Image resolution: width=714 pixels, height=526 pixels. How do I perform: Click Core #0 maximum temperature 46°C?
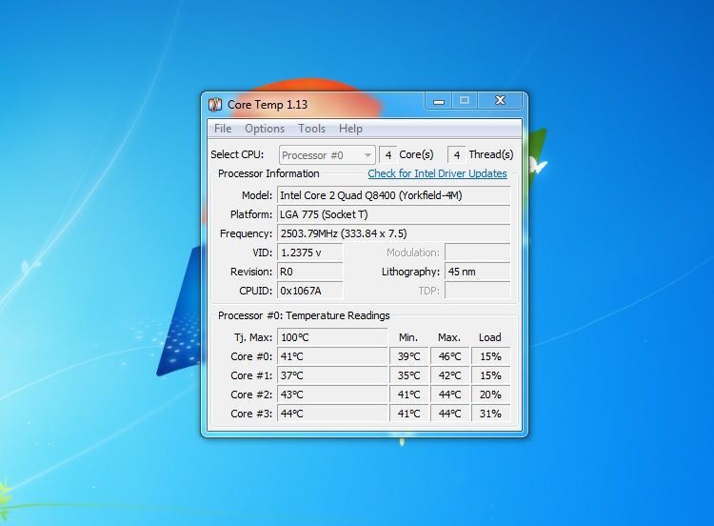click(x=450, y=357)
